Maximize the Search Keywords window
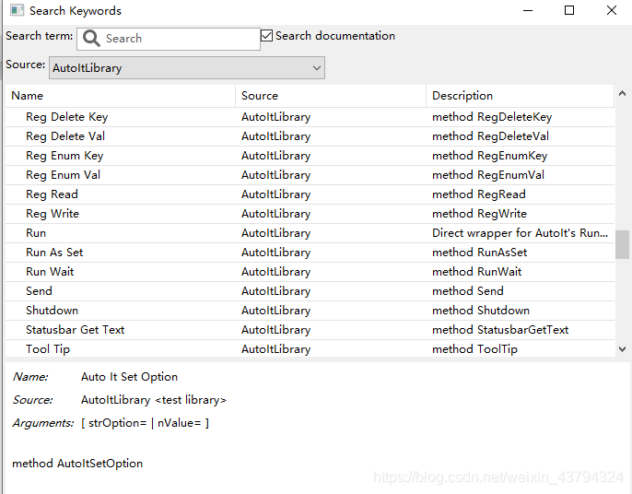The width and height of the screenshot is (632, 494). point(569,10)
